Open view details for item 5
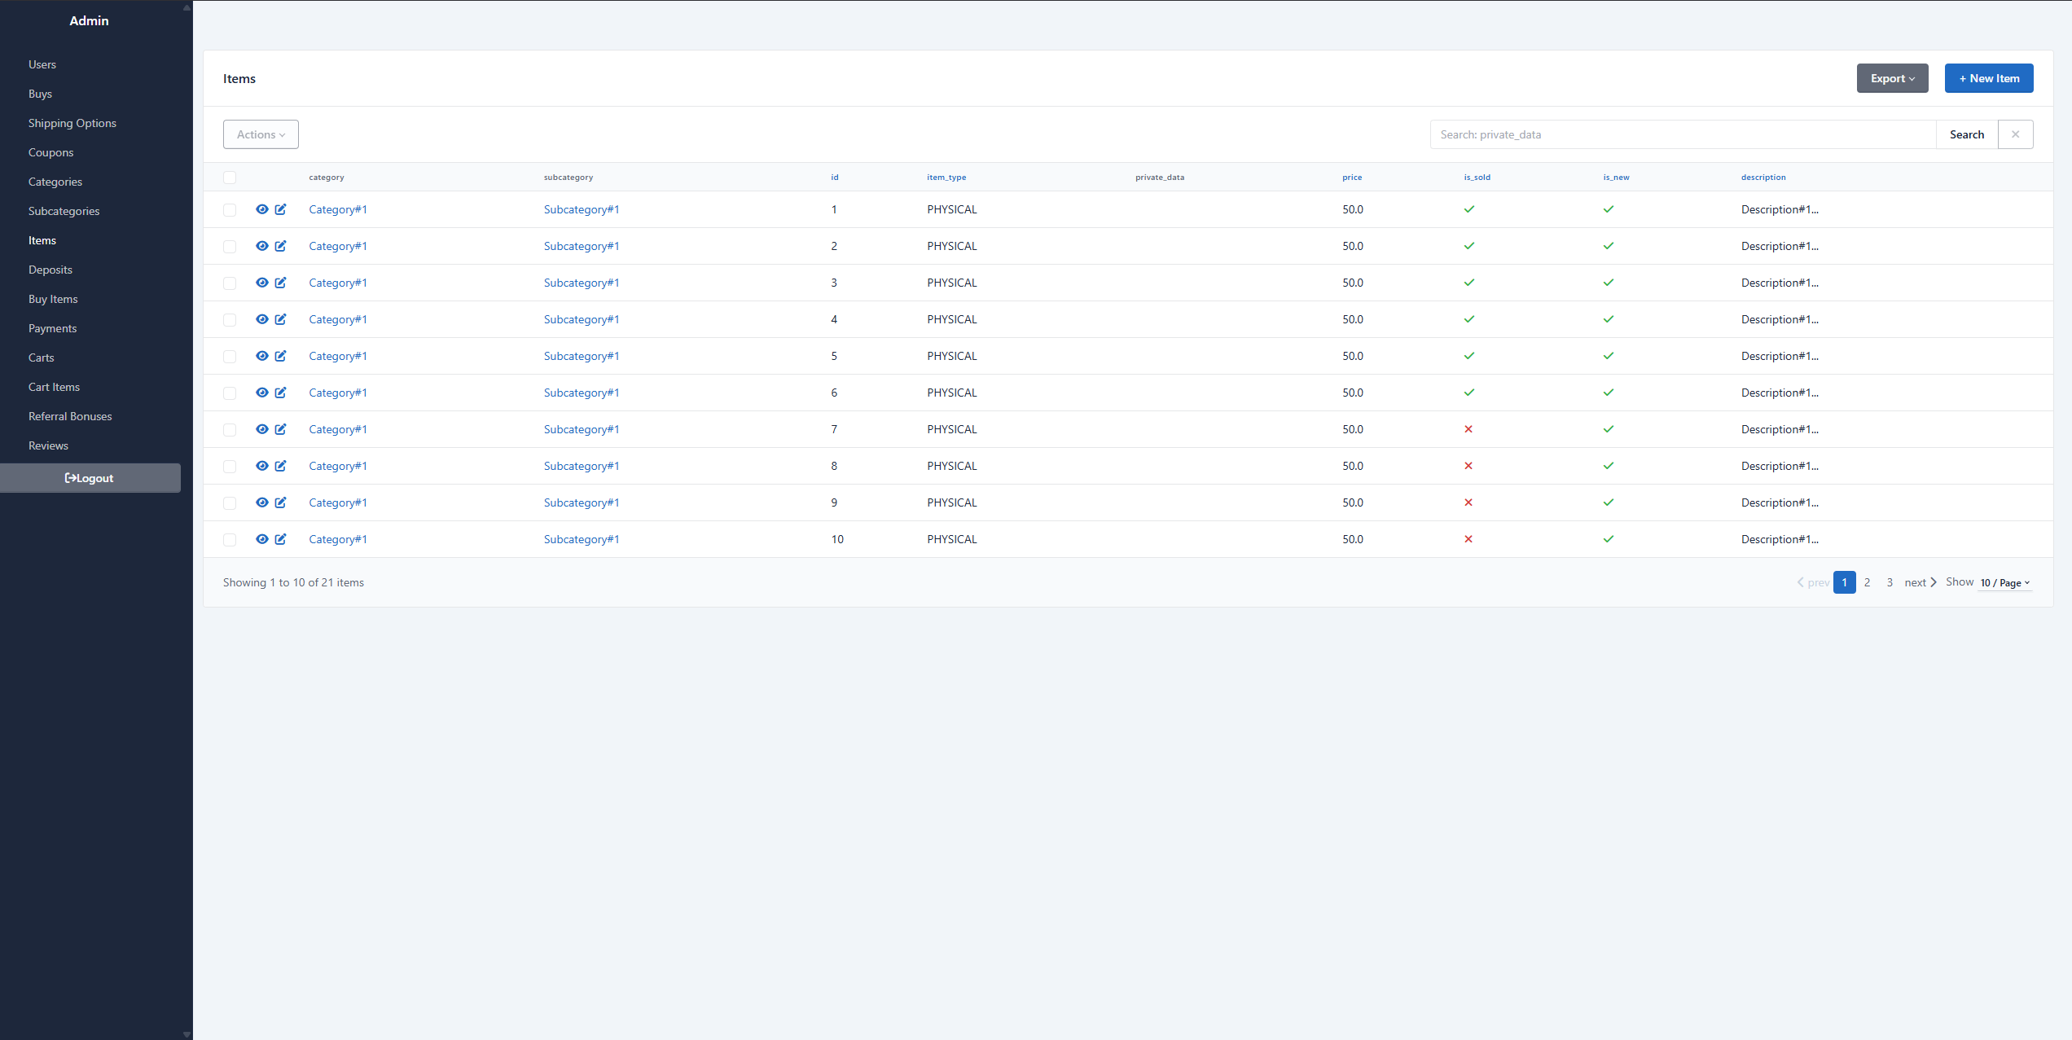 [x=261, y=356]
